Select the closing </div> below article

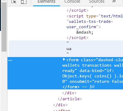[x=60, y=105]
